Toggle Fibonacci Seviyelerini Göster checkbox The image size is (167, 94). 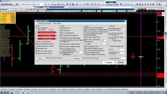(x=85, y=28)
